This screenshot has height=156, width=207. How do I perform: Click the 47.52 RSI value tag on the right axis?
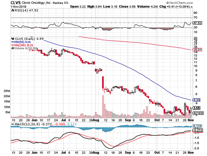pos(197,23)
